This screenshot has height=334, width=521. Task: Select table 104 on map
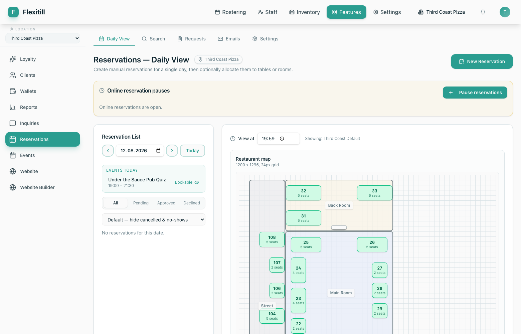(272, 316)
